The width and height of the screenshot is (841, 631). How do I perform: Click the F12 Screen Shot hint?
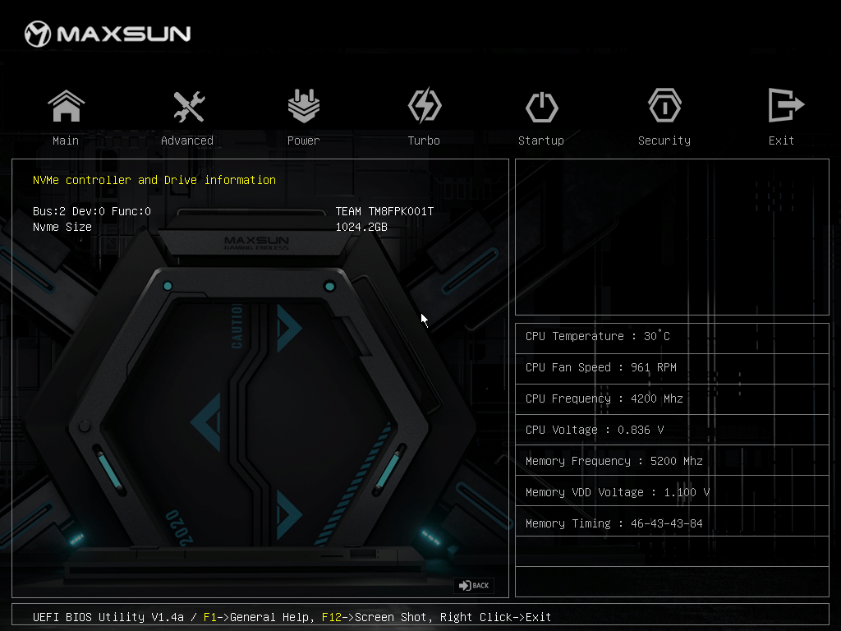point(374,617)
